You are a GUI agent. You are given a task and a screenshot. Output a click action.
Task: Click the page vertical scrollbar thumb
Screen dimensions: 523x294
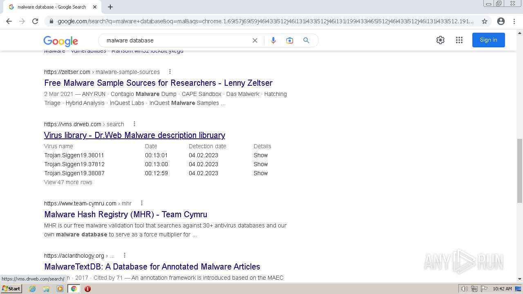520,170
